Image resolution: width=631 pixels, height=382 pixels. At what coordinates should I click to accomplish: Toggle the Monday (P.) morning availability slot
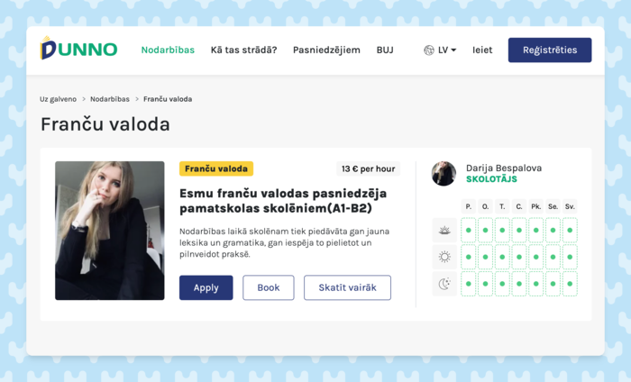pos(469,231)
